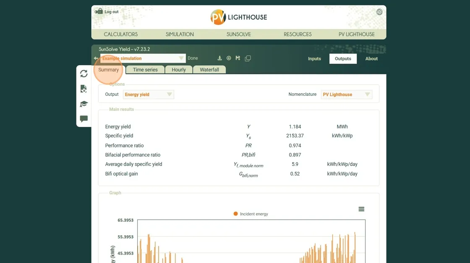Viewport: 470px width, 263px height.
Task: Open the speech bubble feedback icon
Action: tap(84, 119)
